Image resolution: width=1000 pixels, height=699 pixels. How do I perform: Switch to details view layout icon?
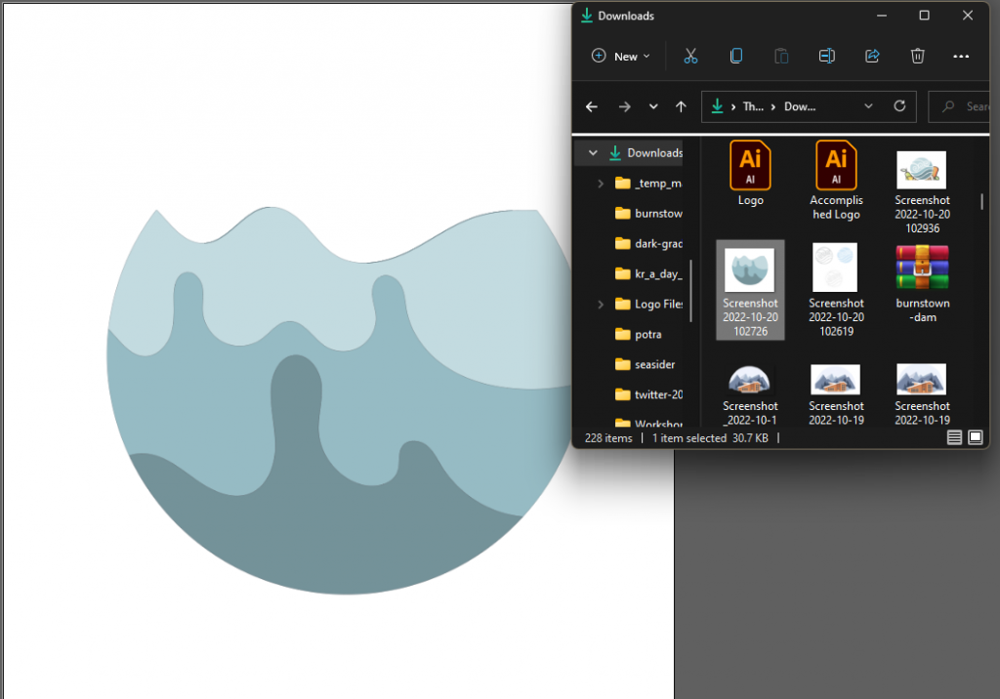point(954,437)
